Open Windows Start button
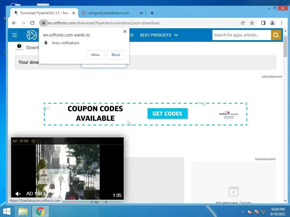 pos(7,211)
